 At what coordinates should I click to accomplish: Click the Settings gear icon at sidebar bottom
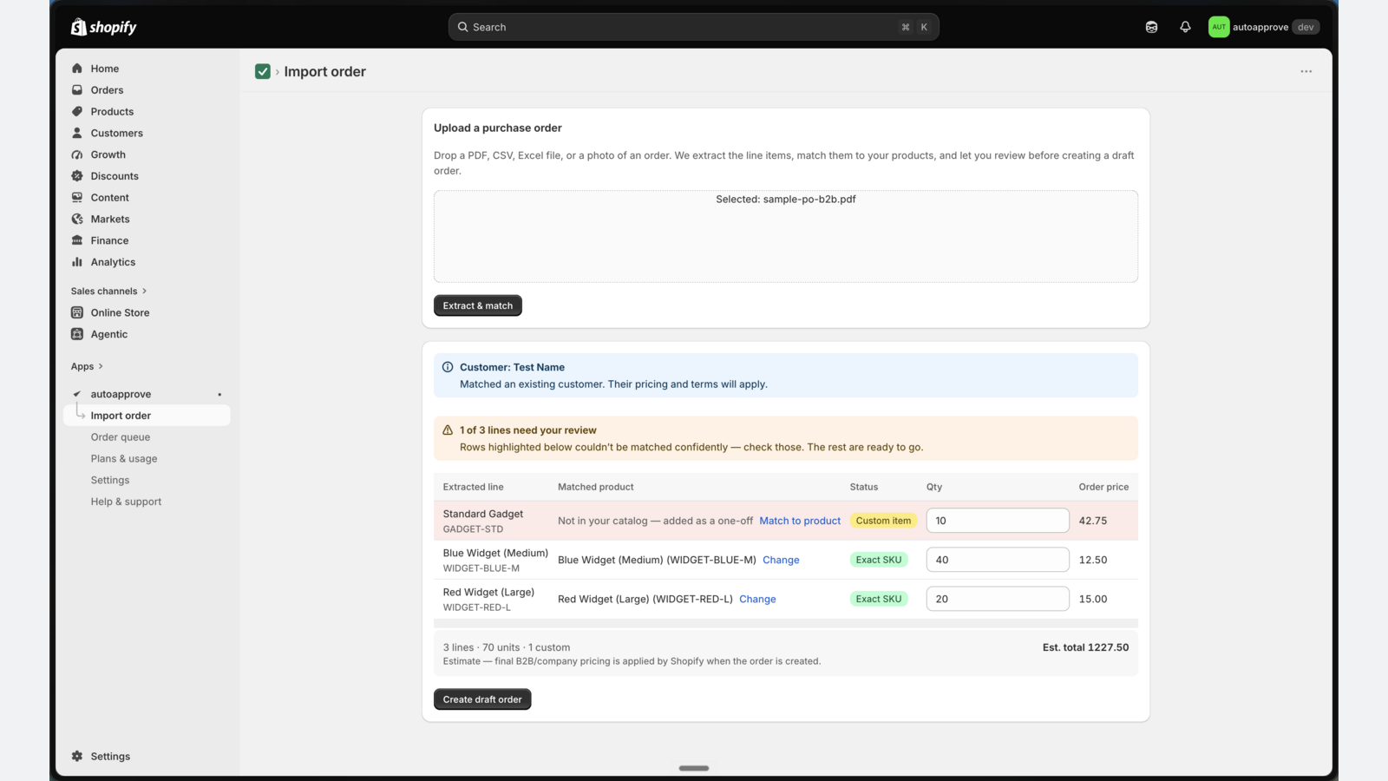77,757
